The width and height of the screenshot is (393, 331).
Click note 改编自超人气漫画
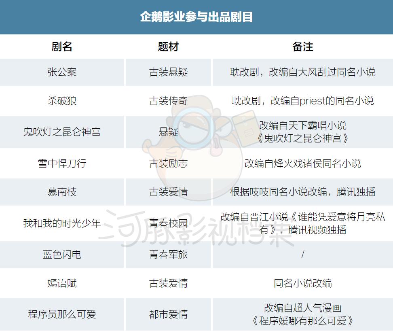(303, 308)
